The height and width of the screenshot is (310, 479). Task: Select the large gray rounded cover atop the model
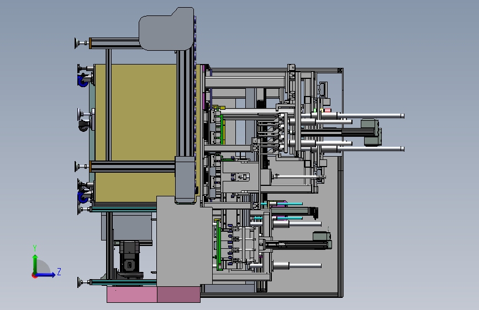coord(167,29)
